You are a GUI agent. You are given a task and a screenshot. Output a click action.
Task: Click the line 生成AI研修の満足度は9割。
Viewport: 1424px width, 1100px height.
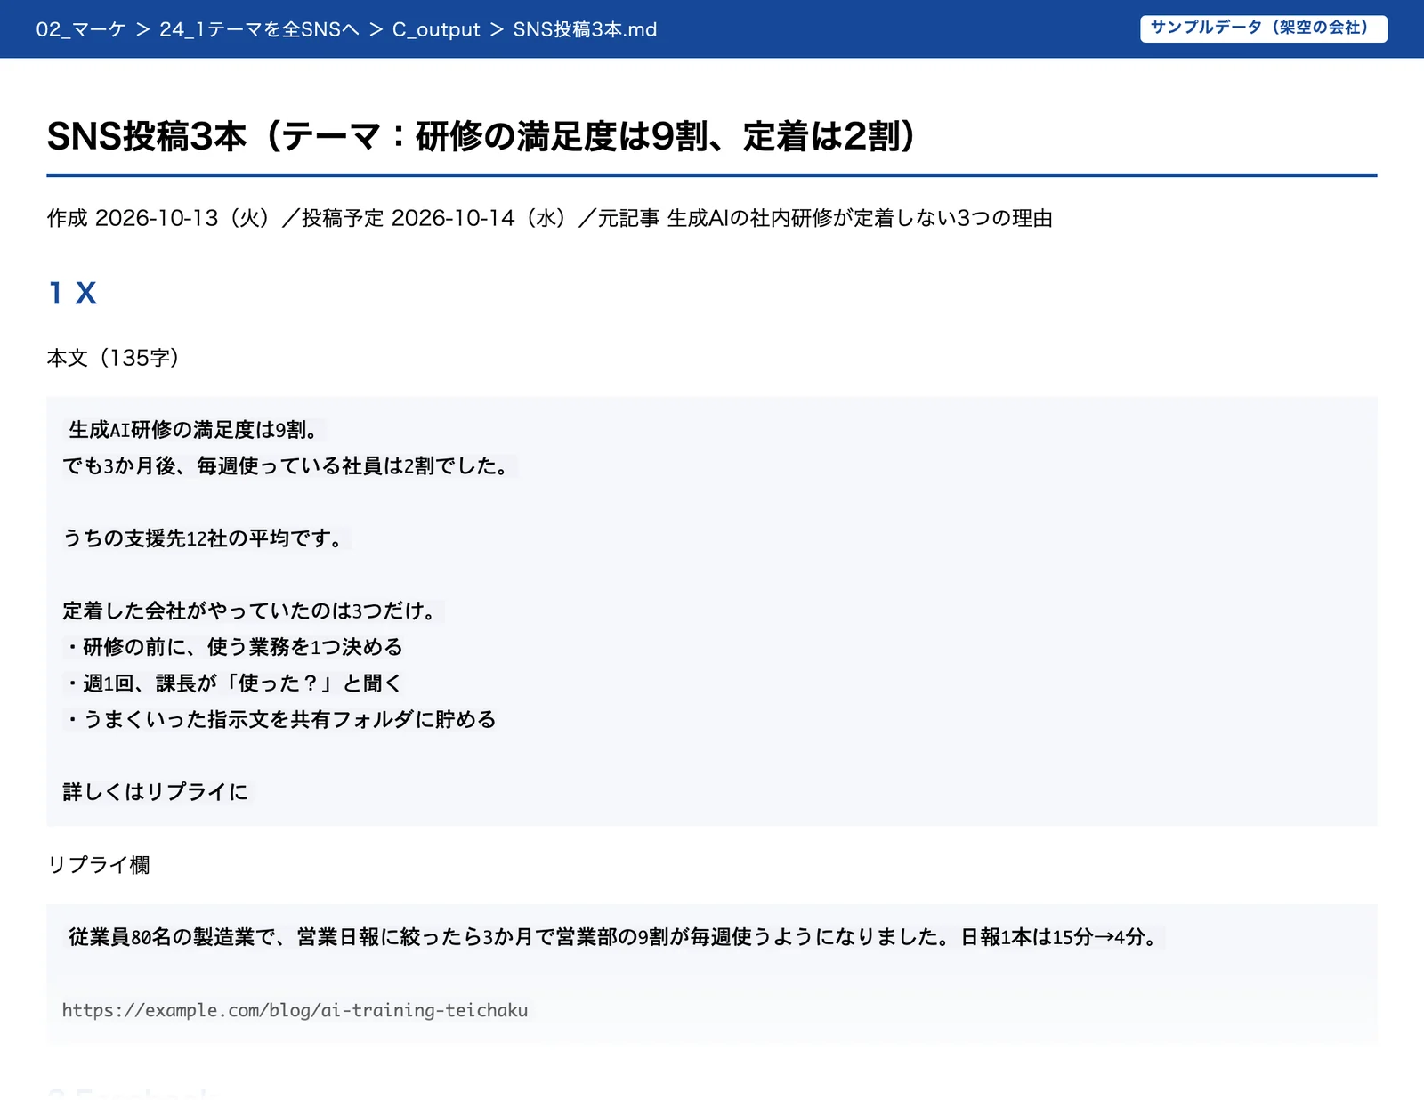coord(194,430)
